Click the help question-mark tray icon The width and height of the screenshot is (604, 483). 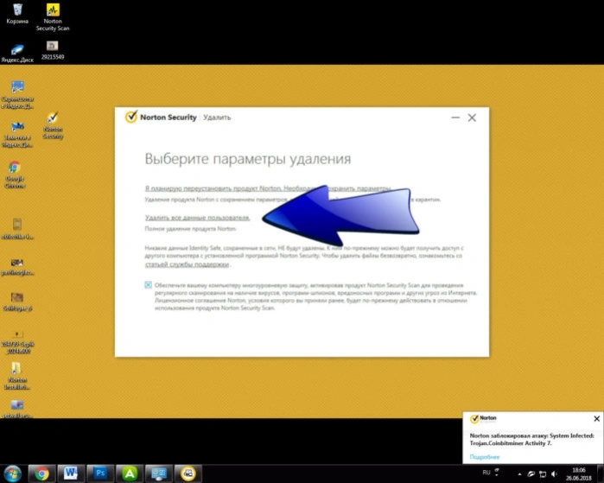pos(497,471)
